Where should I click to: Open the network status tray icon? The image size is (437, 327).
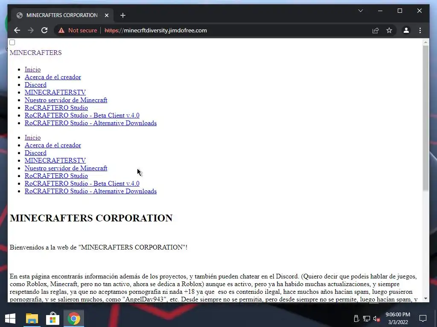367,318
